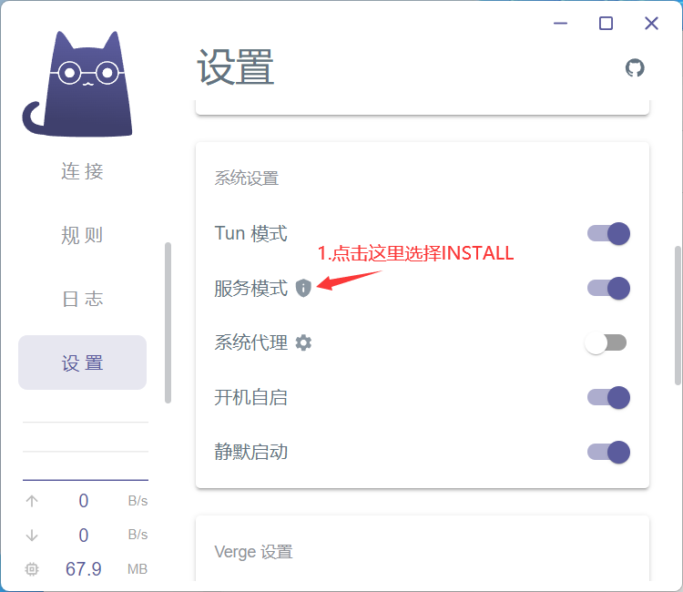Switch to the 日志 page
Screen dimensions: 683x592
coord(82,299)
